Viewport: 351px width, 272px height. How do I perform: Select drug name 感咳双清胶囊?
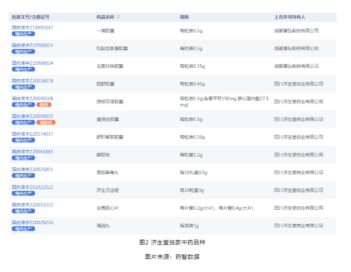click(x=110, y=101)
